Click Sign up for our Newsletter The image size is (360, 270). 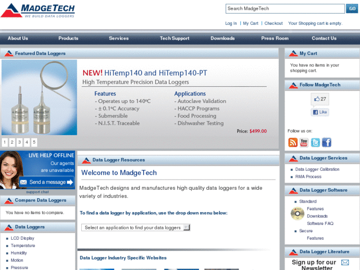314,265
